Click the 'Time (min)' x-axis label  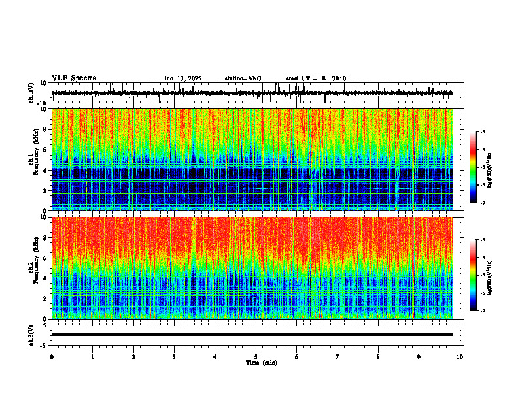262,363
